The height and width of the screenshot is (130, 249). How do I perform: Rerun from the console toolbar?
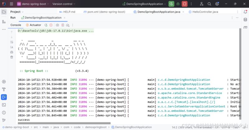46,25
